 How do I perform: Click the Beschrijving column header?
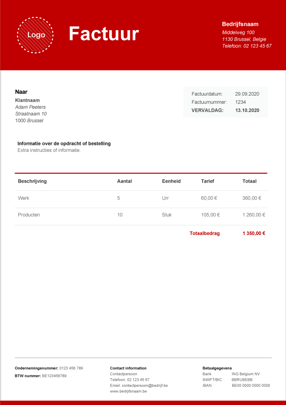pyautogui.click(x=32, y=181)
